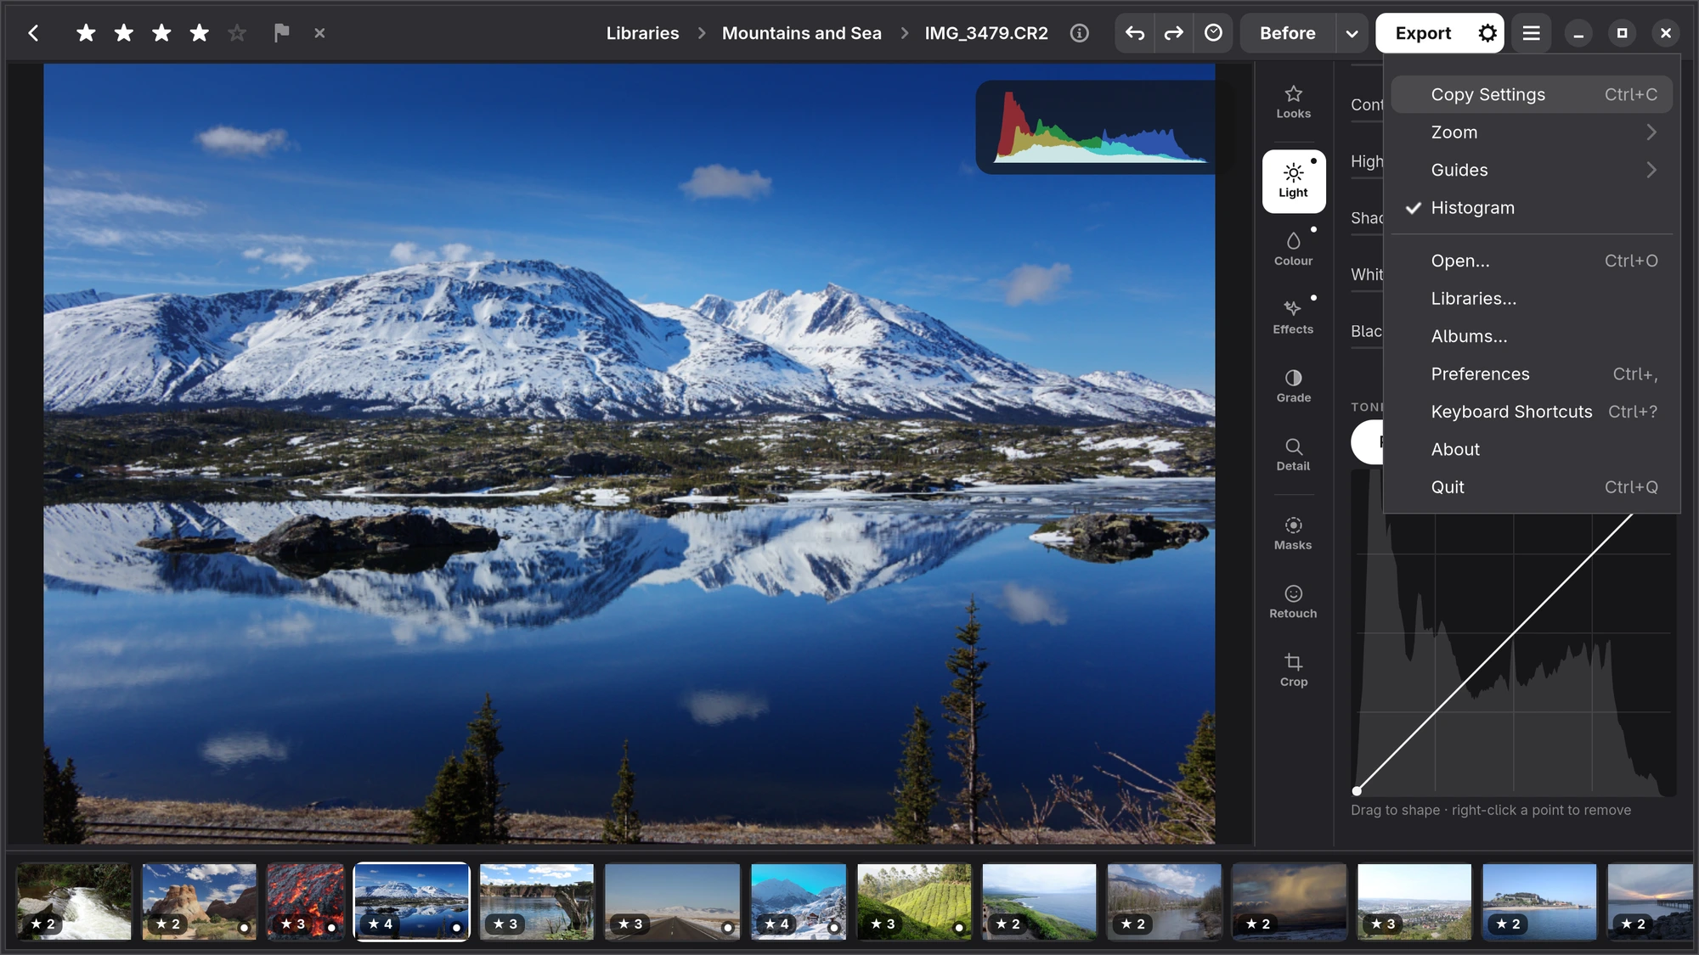Close the hamburger main menu
This screenshot has width=1699, height=955.
point(1531,33)
